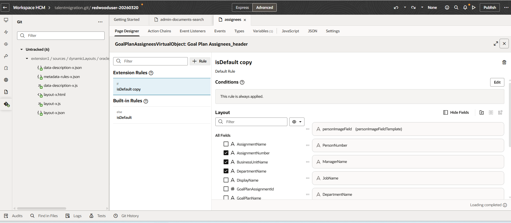Click the Publish button
Image resolution: width=511 pixels, height=223 pixels.
(x=490, y=7)
